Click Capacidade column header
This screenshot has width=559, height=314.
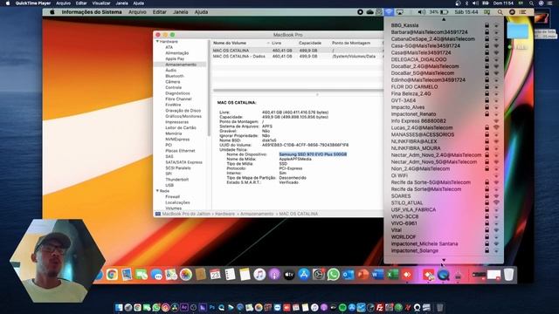point(310,43)
